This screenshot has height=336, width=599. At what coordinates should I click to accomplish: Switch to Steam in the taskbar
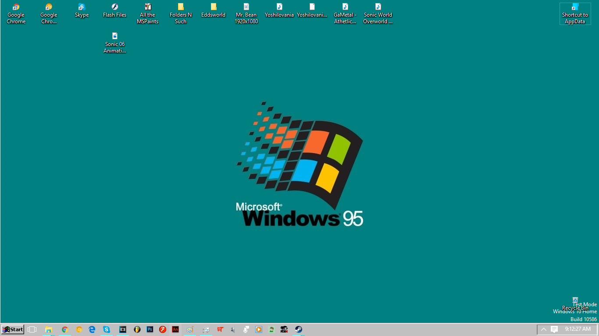coord(299,329)
